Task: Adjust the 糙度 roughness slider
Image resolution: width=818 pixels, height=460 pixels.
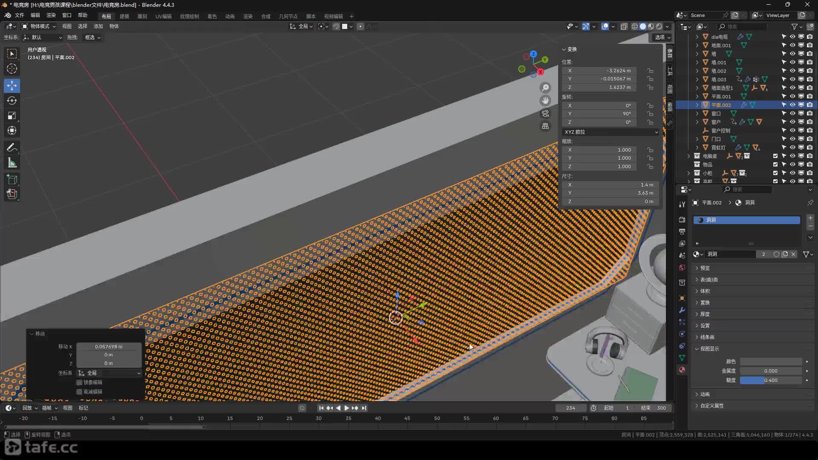Action: (x=771, y=380)
